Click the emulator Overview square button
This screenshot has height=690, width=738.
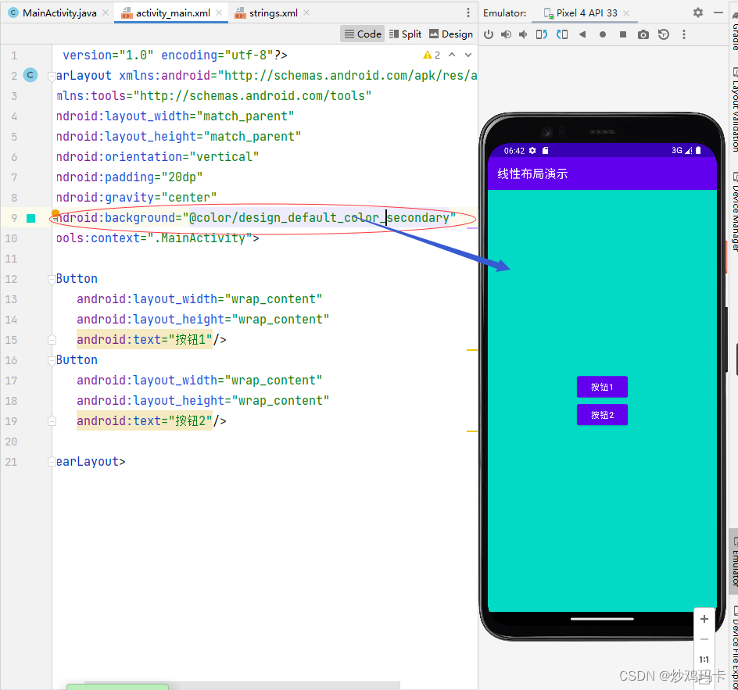622,34
